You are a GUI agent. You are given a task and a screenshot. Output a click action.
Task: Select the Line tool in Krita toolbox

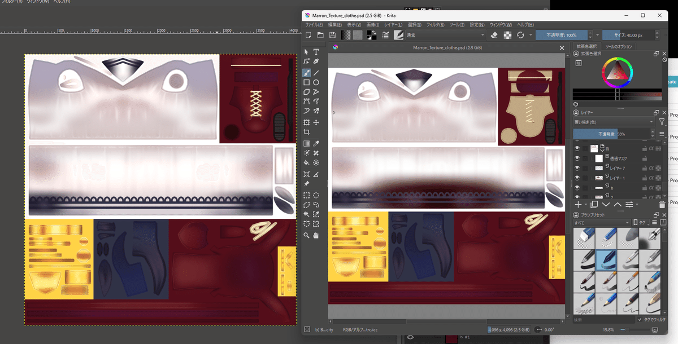(316, 73)
